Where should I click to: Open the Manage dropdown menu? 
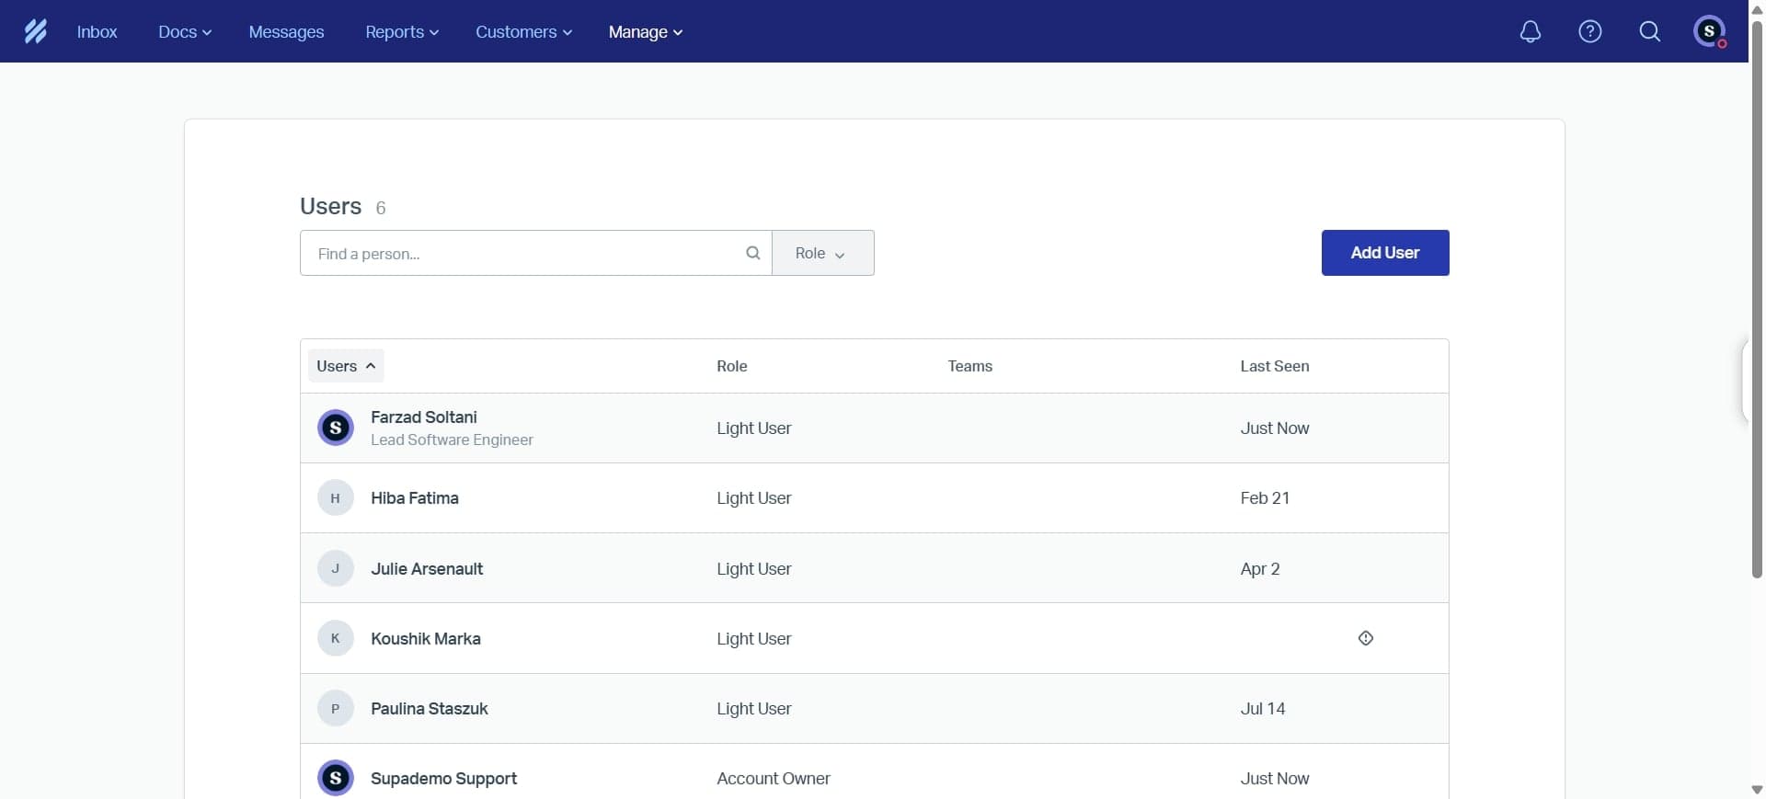tap(645, 31)
